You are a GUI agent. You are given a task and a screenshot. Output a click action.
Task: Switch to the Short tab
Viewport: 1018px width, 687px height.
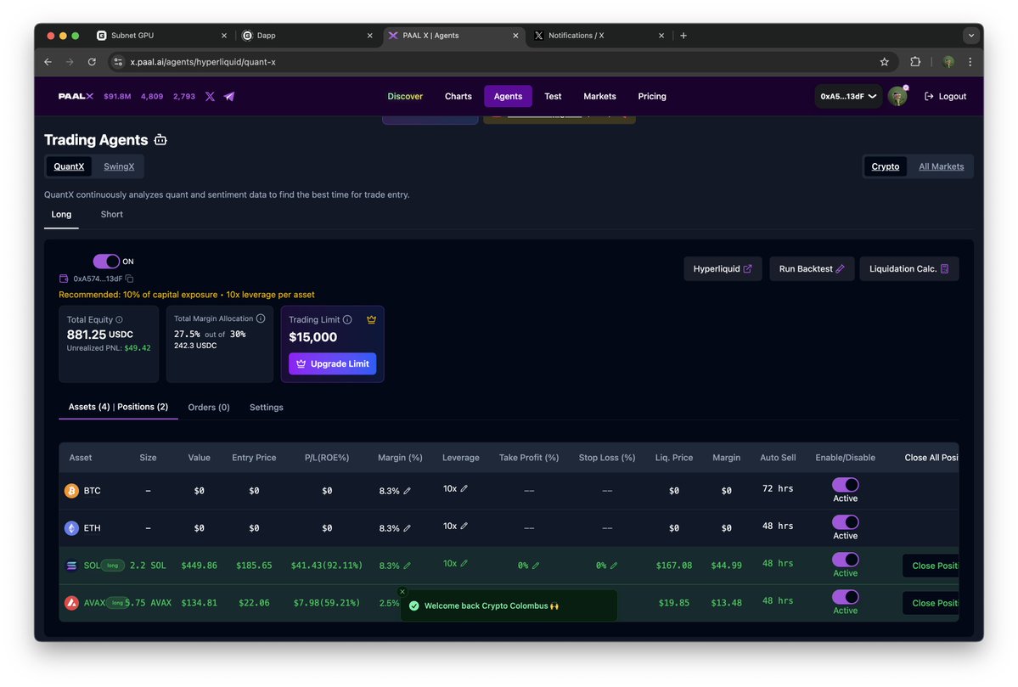click(x=112, y=214)
